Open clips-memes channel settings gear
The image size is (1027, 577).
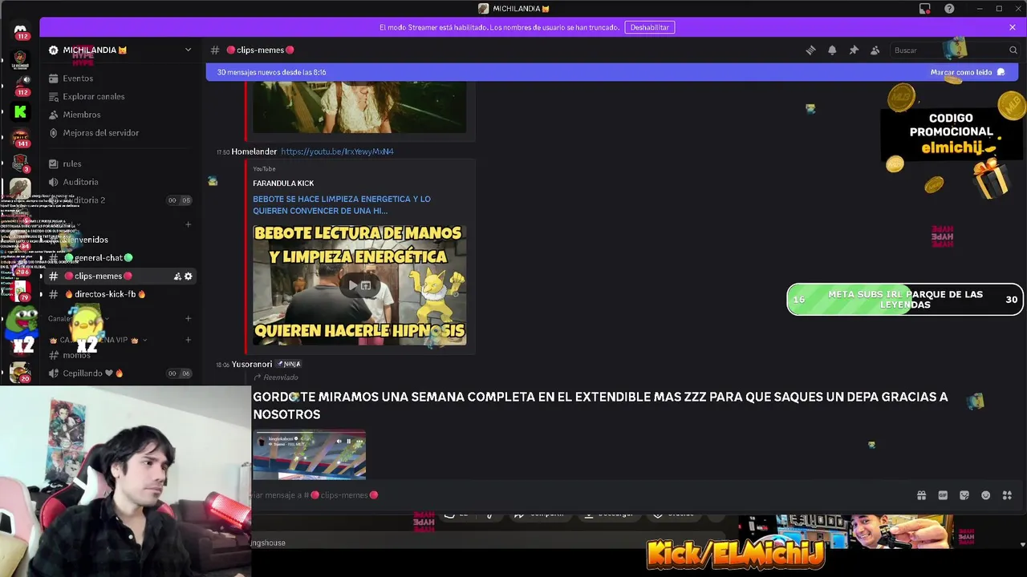pos(189,276)
